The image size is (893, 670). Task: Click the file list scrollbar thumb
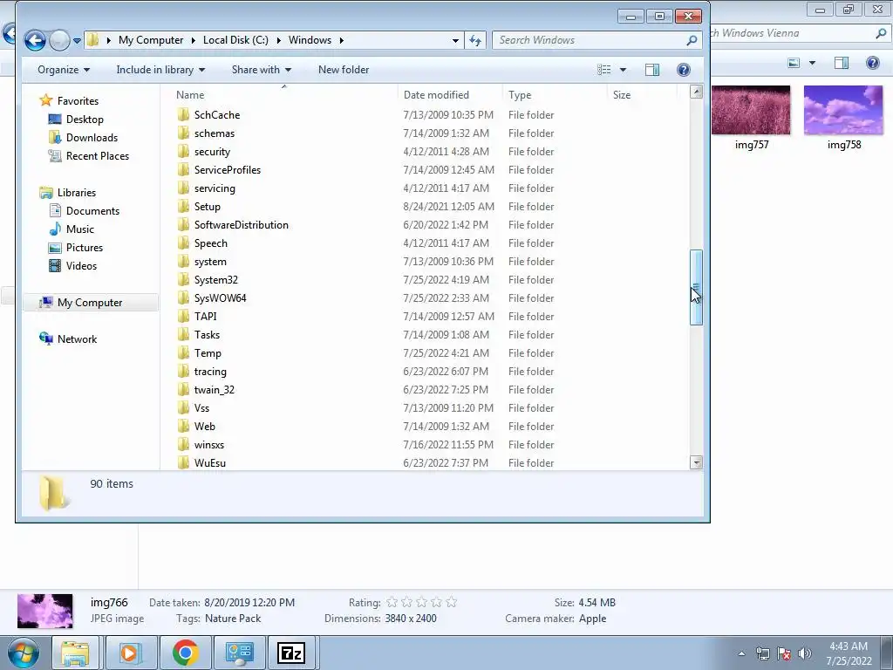tap(696, 287)
